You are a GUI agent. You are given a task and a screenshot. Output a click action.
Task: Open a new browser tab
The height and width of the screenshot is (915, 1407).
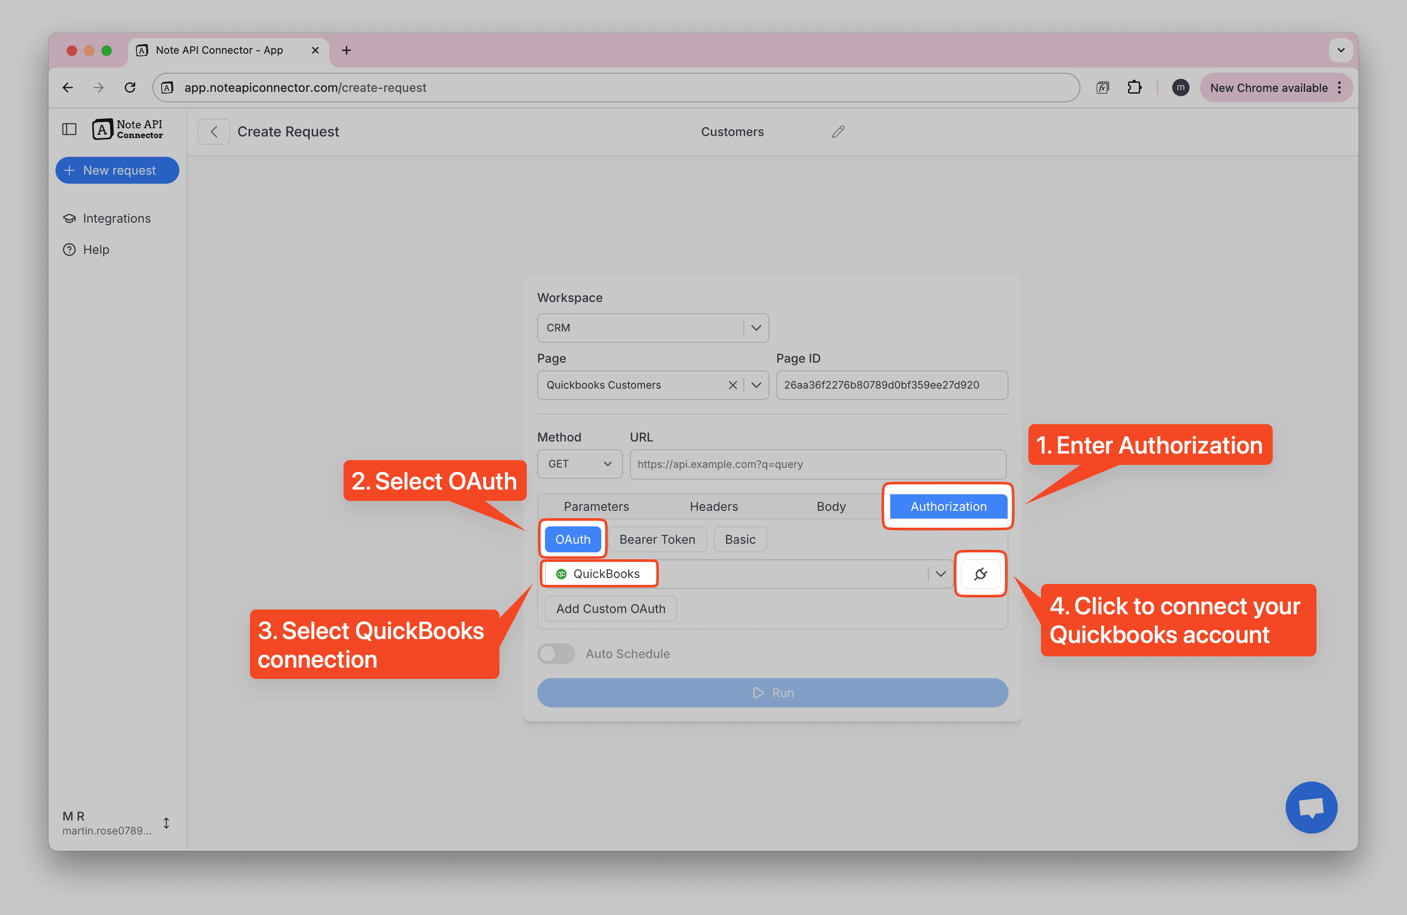347,50
